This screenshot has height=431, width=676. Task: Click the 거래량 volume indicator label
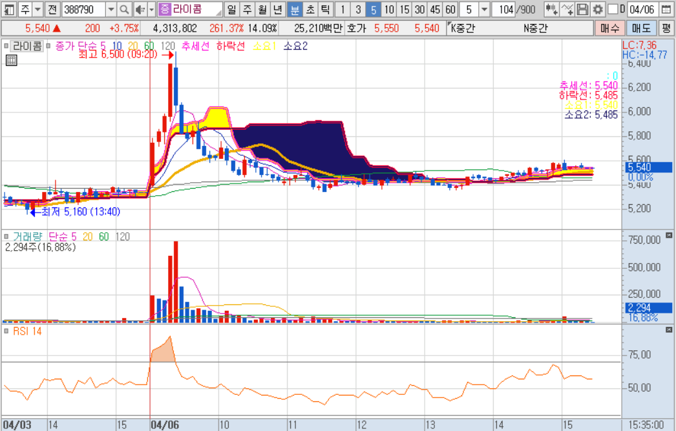(x=28, y=237)
